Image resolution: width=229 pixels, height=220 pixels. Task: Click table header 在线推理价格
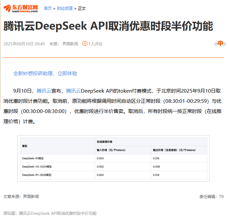[x=104, y=142]
